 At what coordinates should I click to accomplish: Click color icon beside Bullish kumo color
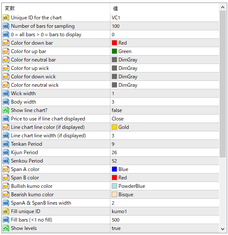6,186
